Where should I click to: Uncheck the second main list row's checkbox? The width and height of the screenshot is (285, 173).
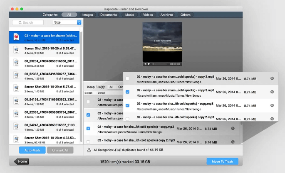point(88,115)
